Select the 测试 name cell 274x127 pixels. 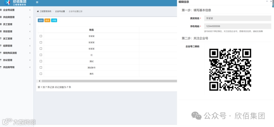click(91, 61)
